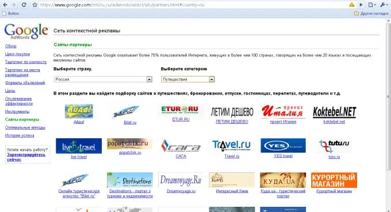The width and height of the screenshot is (391, 212).
Task: Open the page menu icon in toolbar
Action: tap(371, 5)
